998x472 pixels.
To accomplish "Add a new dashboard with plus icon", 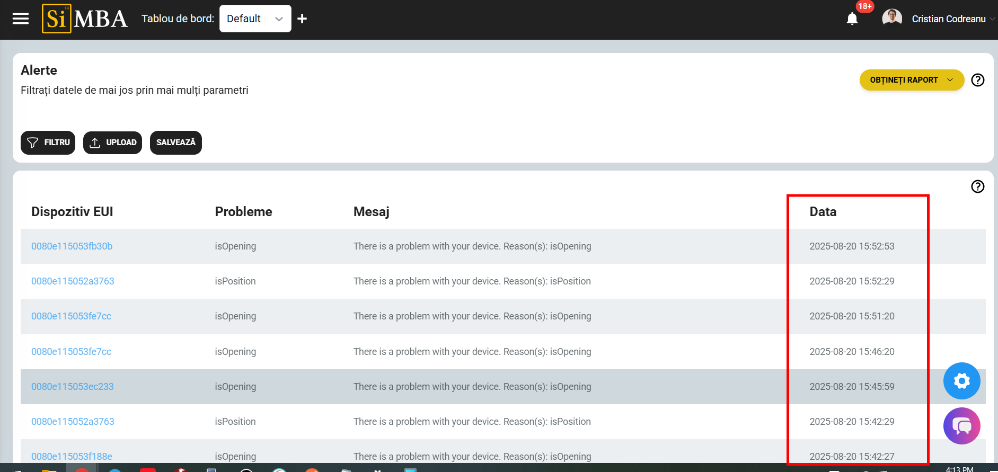I will [x=302, y=19].
